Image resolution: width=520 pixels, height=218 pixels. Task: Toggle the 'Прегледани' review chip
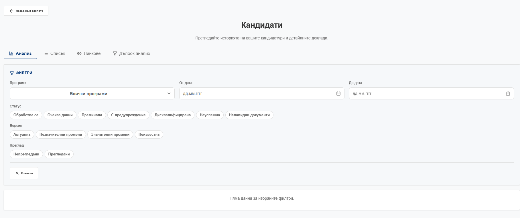click(59, 154)
